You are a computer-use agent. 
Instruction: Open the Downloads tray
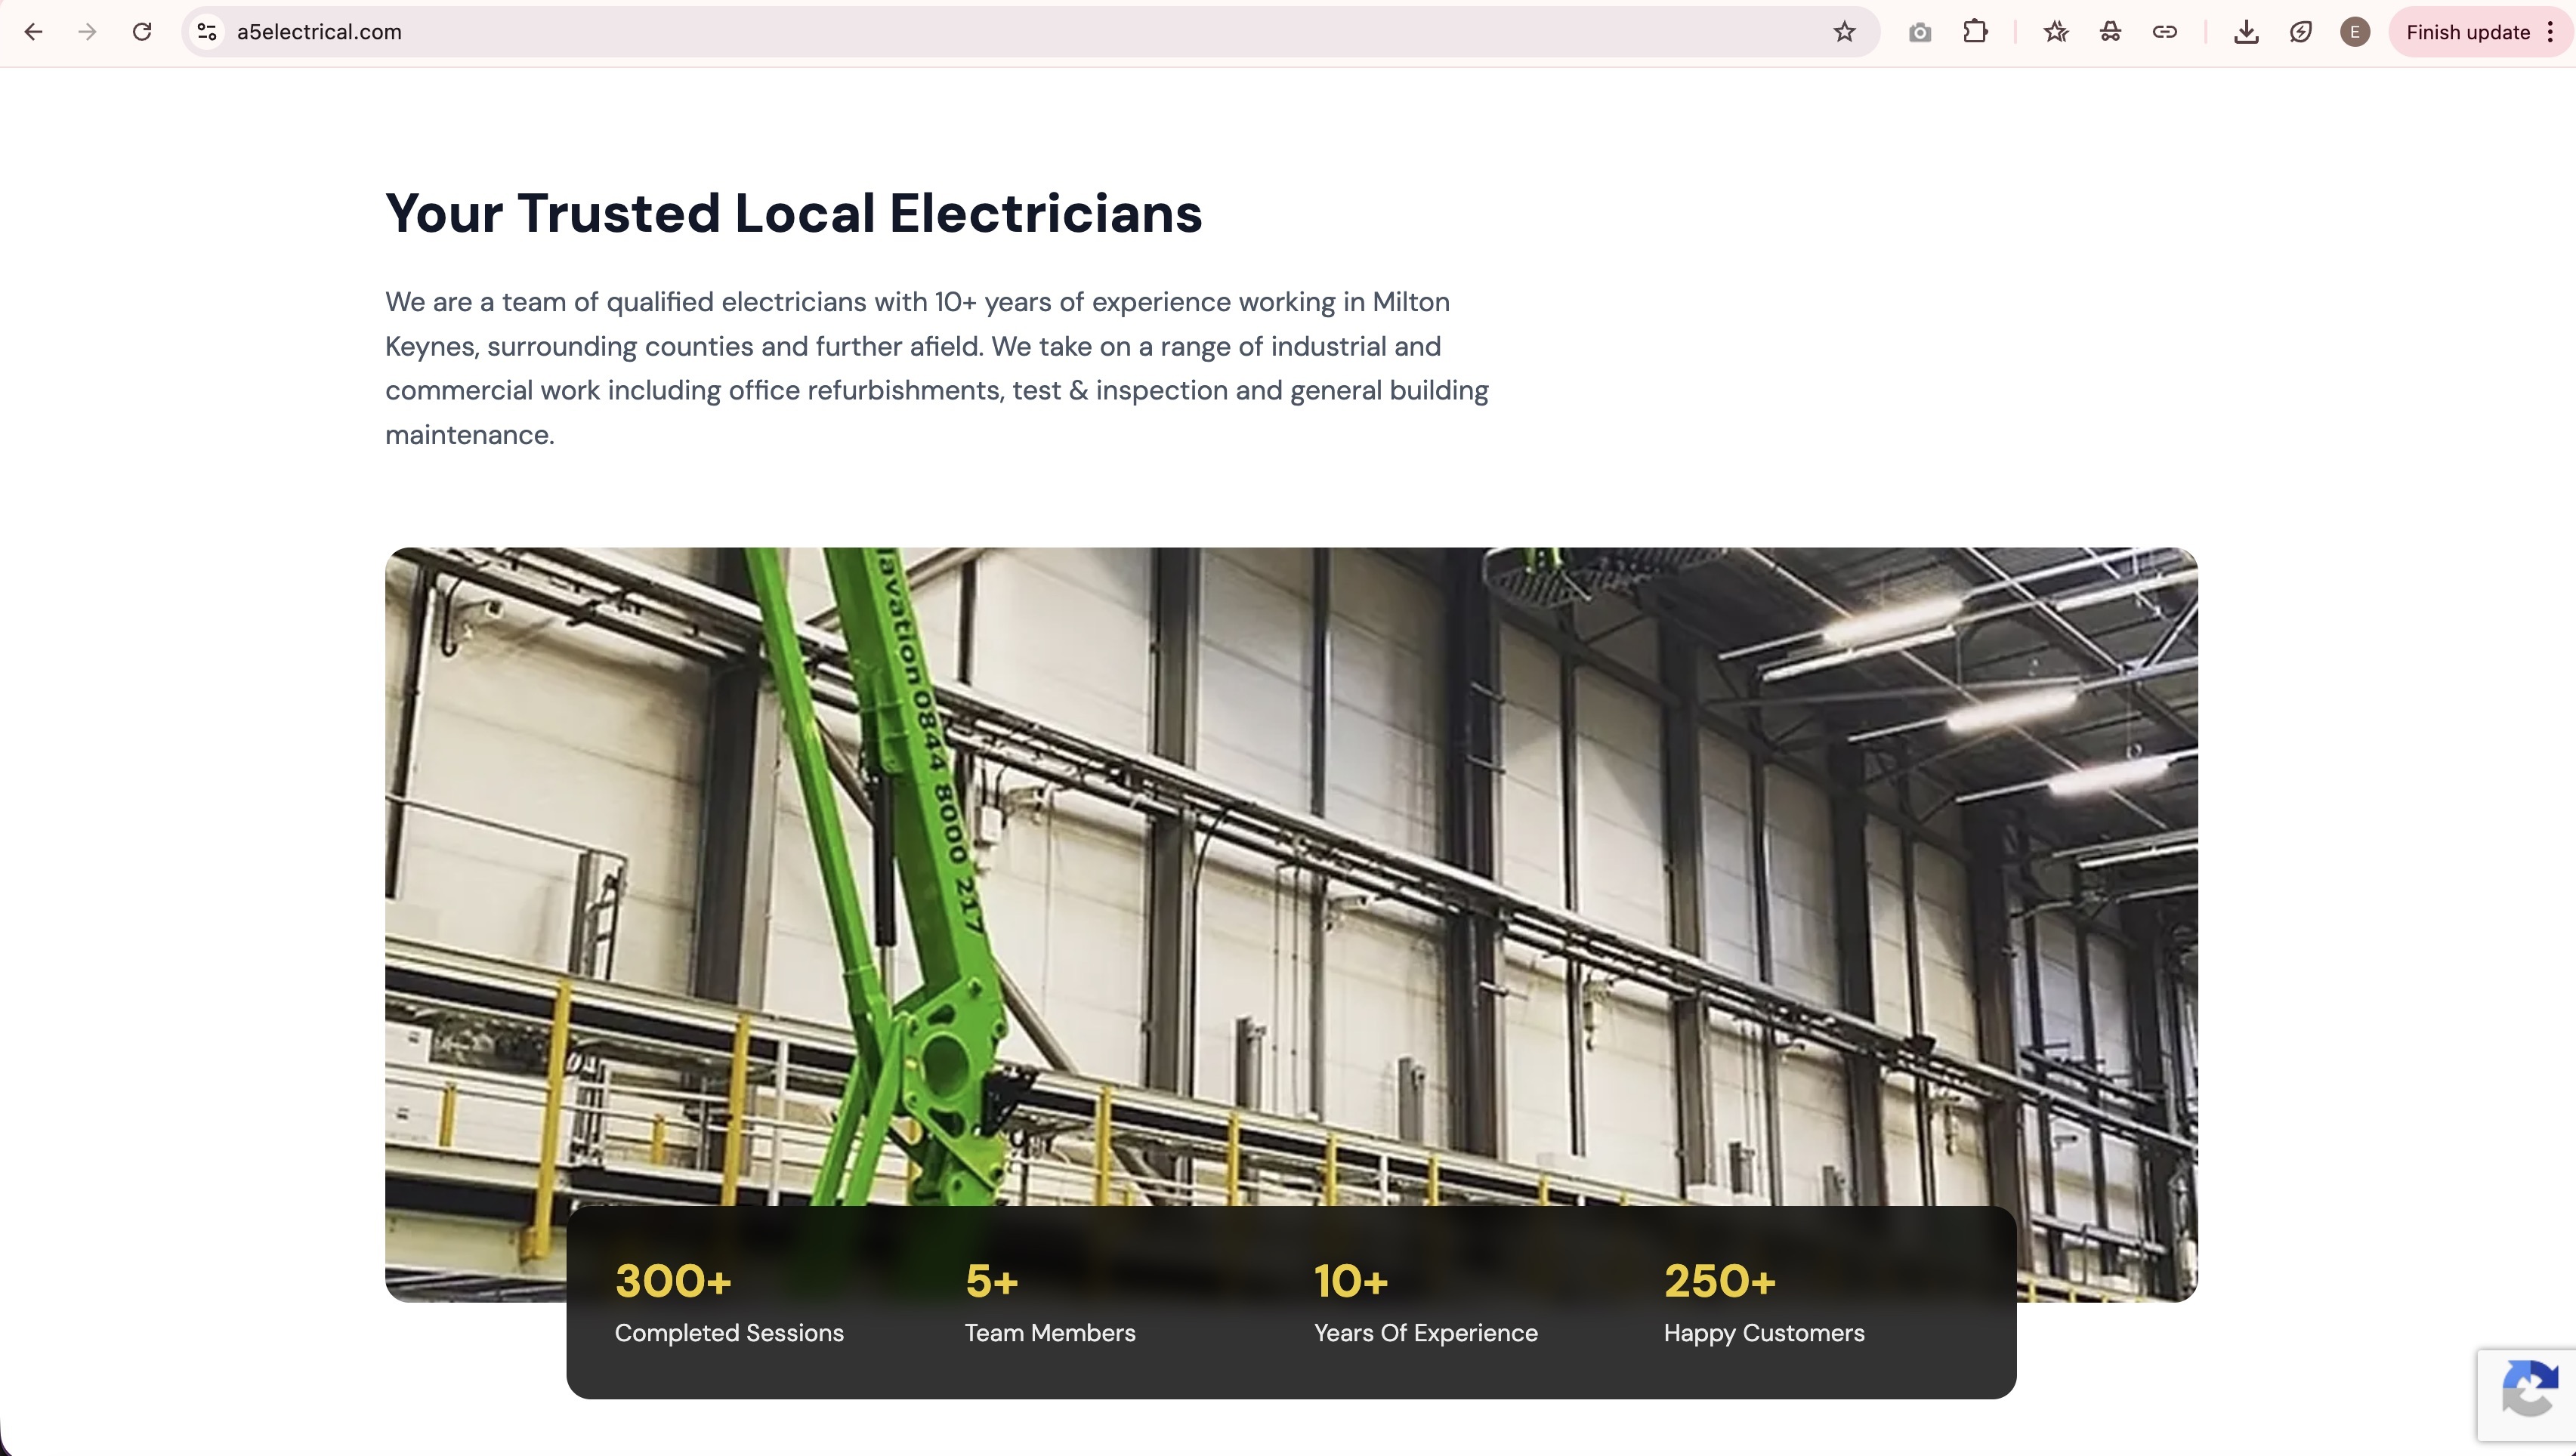pos(2246,32)
